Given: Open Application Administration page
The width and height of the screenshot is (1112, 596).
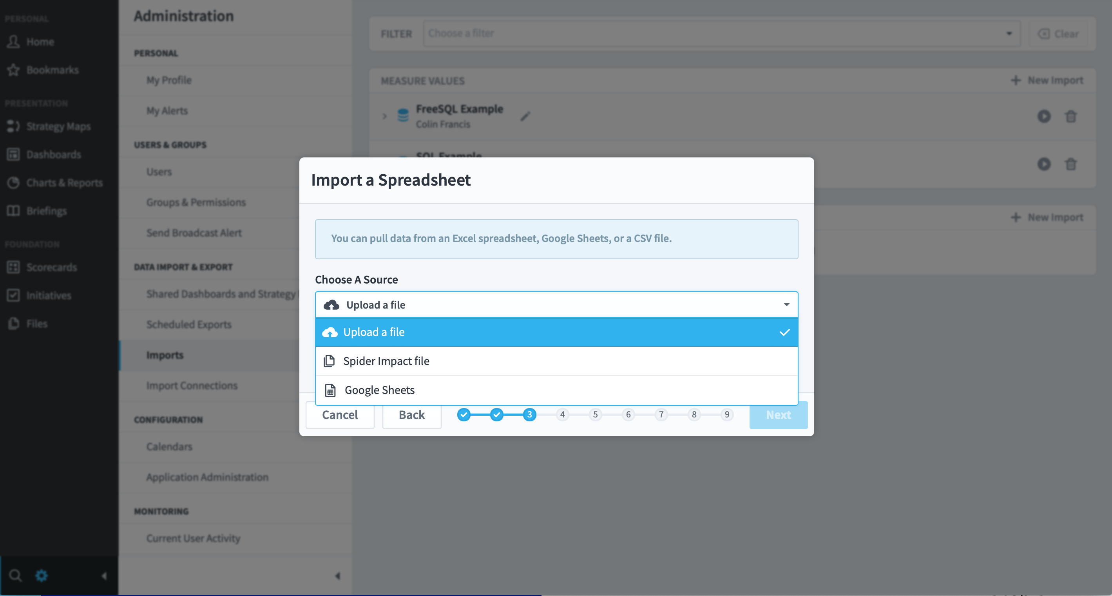Looking at the screenshot, I should coord(235,477).
